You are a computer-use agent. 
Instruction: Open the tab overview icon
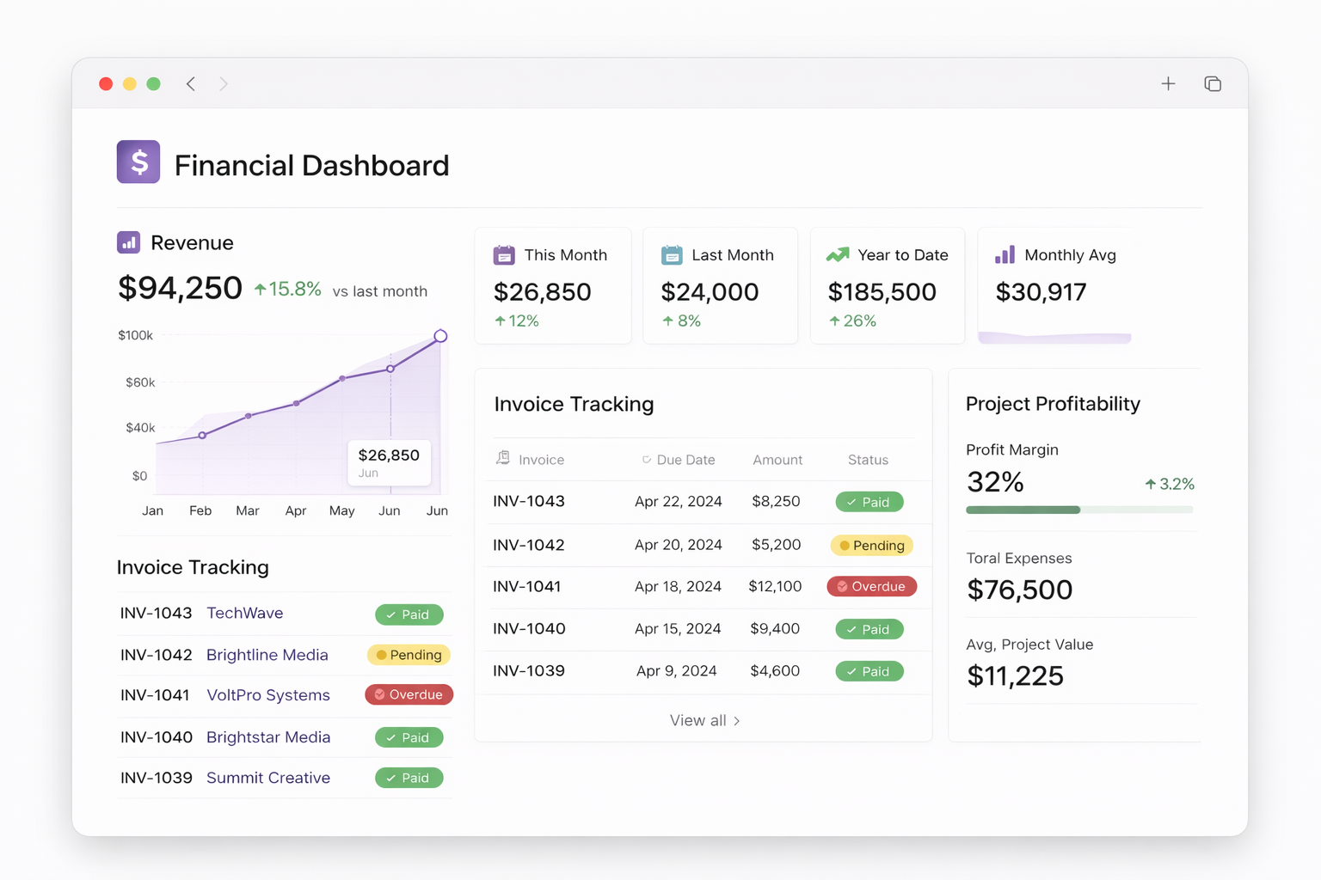(1213, 83)
